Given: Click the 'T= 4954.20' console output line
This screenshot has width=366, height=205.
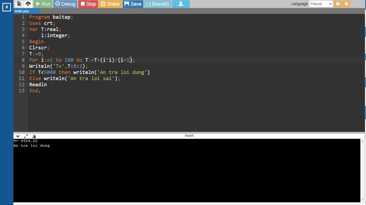Looking at the screenshot, I should [x=25, y=141].
